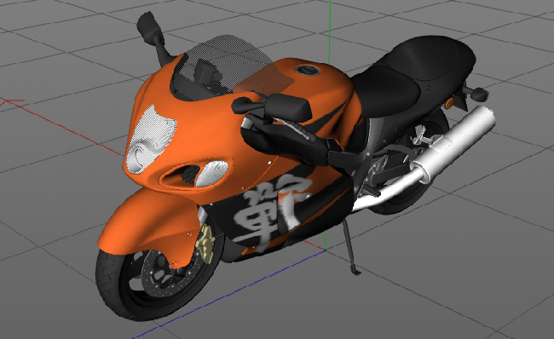Click the fuel tank filler cap

307,70
